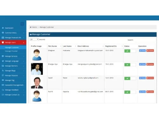This screenshot has height=119, width=159.
Task: Sort by Email Address column arrows
Action: pos(103,46)
